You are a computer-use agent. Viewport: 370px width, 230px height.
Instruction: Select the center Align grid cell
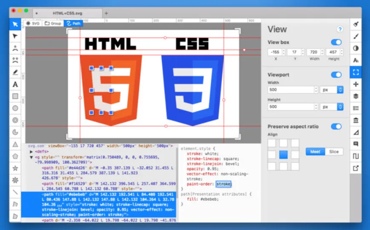(284, 155)
